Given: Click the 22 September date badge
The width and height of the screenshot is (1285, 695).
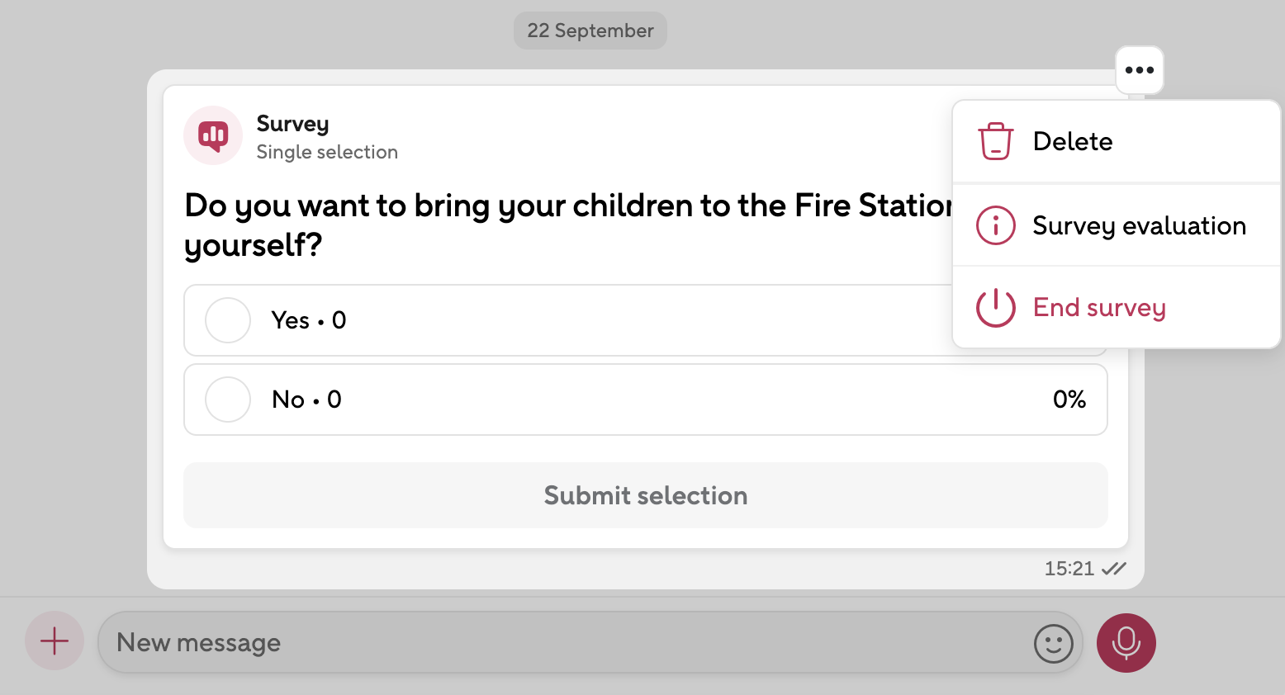Looking at the screenshot, I should (x=590, y=31).
